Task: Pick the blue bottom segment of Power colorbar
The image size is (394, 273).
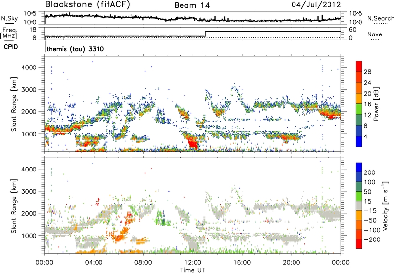Action: tap(359, 141)
